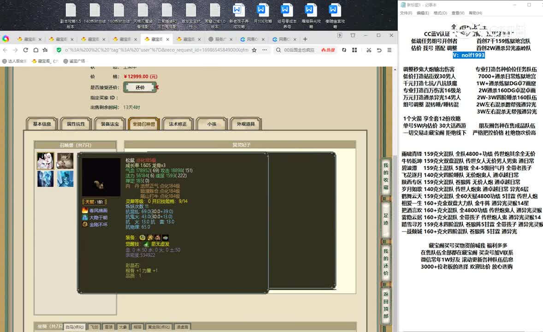
Task: Open Notepad 帮助(H) menu
Action: point(475,13)
